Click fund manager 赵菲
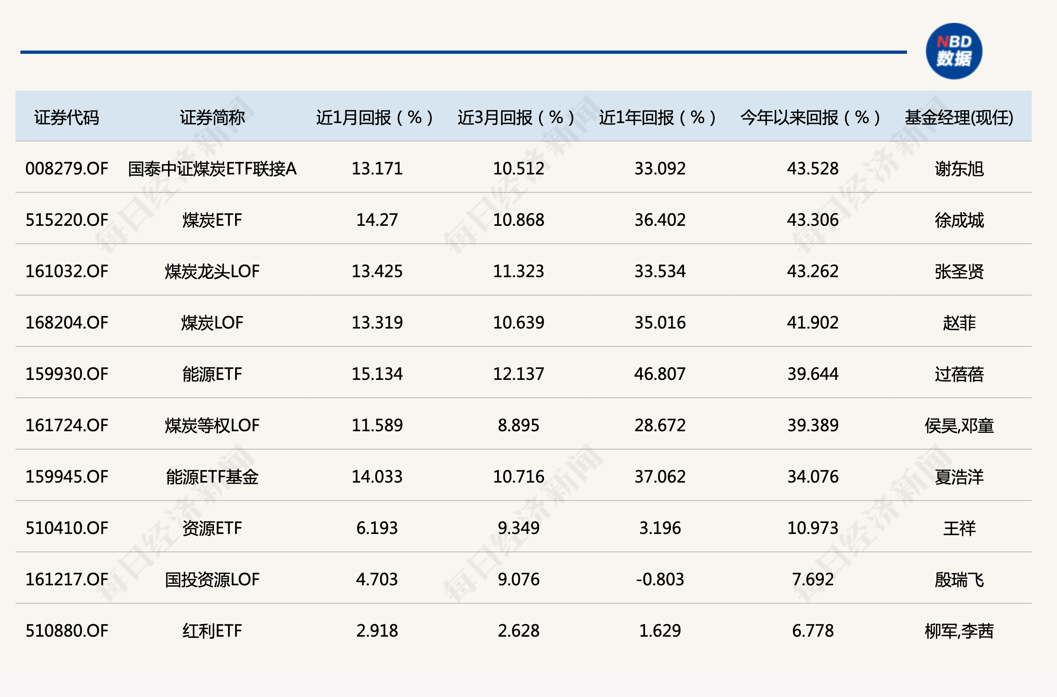The height and width of the screenshot is (697, 1057). point(959,323)
